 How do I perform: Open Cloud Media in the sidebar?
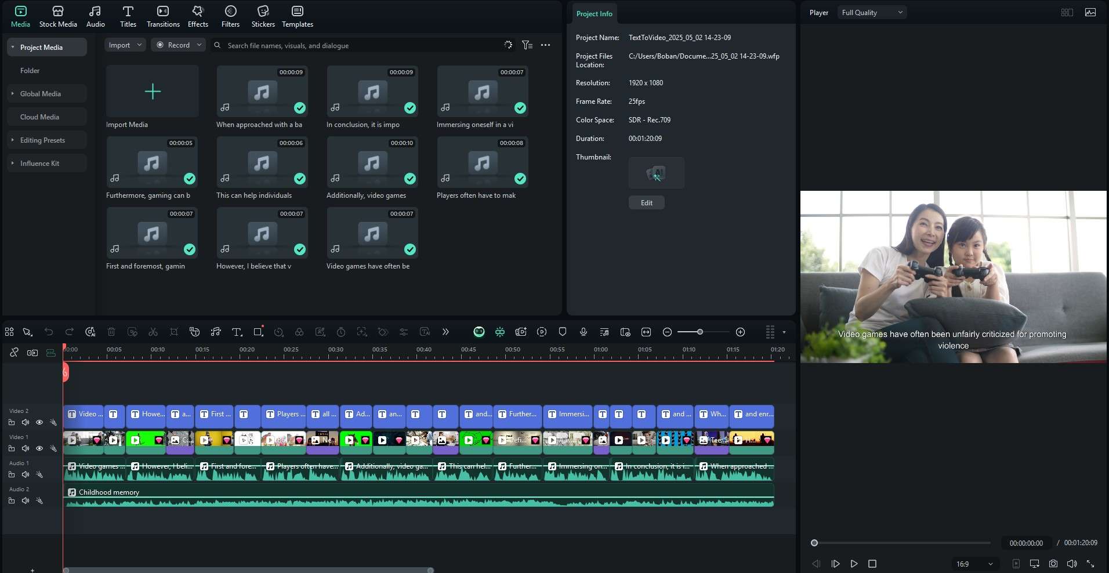point(47,117)
